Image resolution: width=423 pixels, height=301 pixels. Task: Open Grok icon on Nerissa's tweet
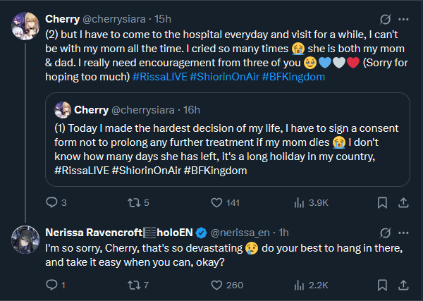[385, 232]
